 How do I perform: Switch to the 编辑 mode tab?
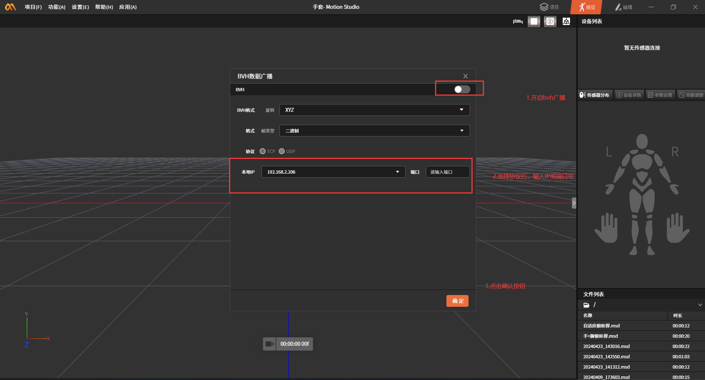click(624, 7)
